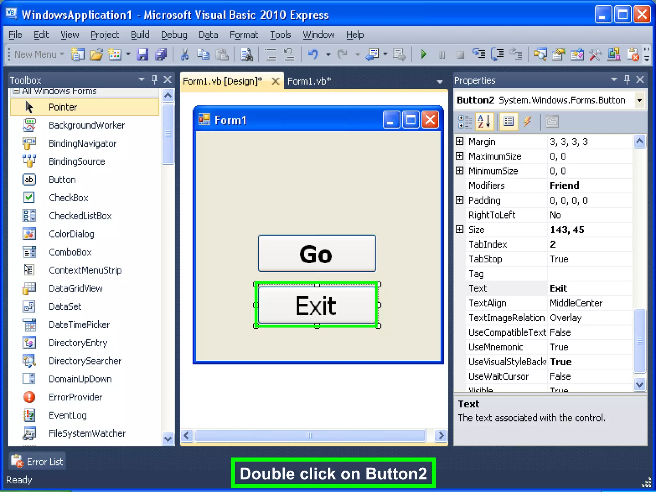The height and width of the screenshot is (492, 656).
Task: Click the designer horizontal scrollbar thumb
Action: click(x=310, y=436)
